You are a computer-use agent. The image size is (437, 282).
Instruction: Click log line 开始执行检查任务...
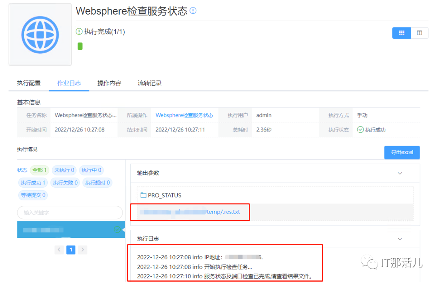tap(195, 267)
